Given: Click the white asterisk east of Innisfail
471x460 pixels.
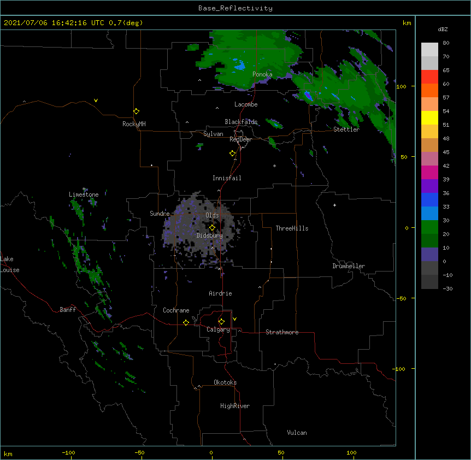Looking at the screenshot, I should pos(274,166).
